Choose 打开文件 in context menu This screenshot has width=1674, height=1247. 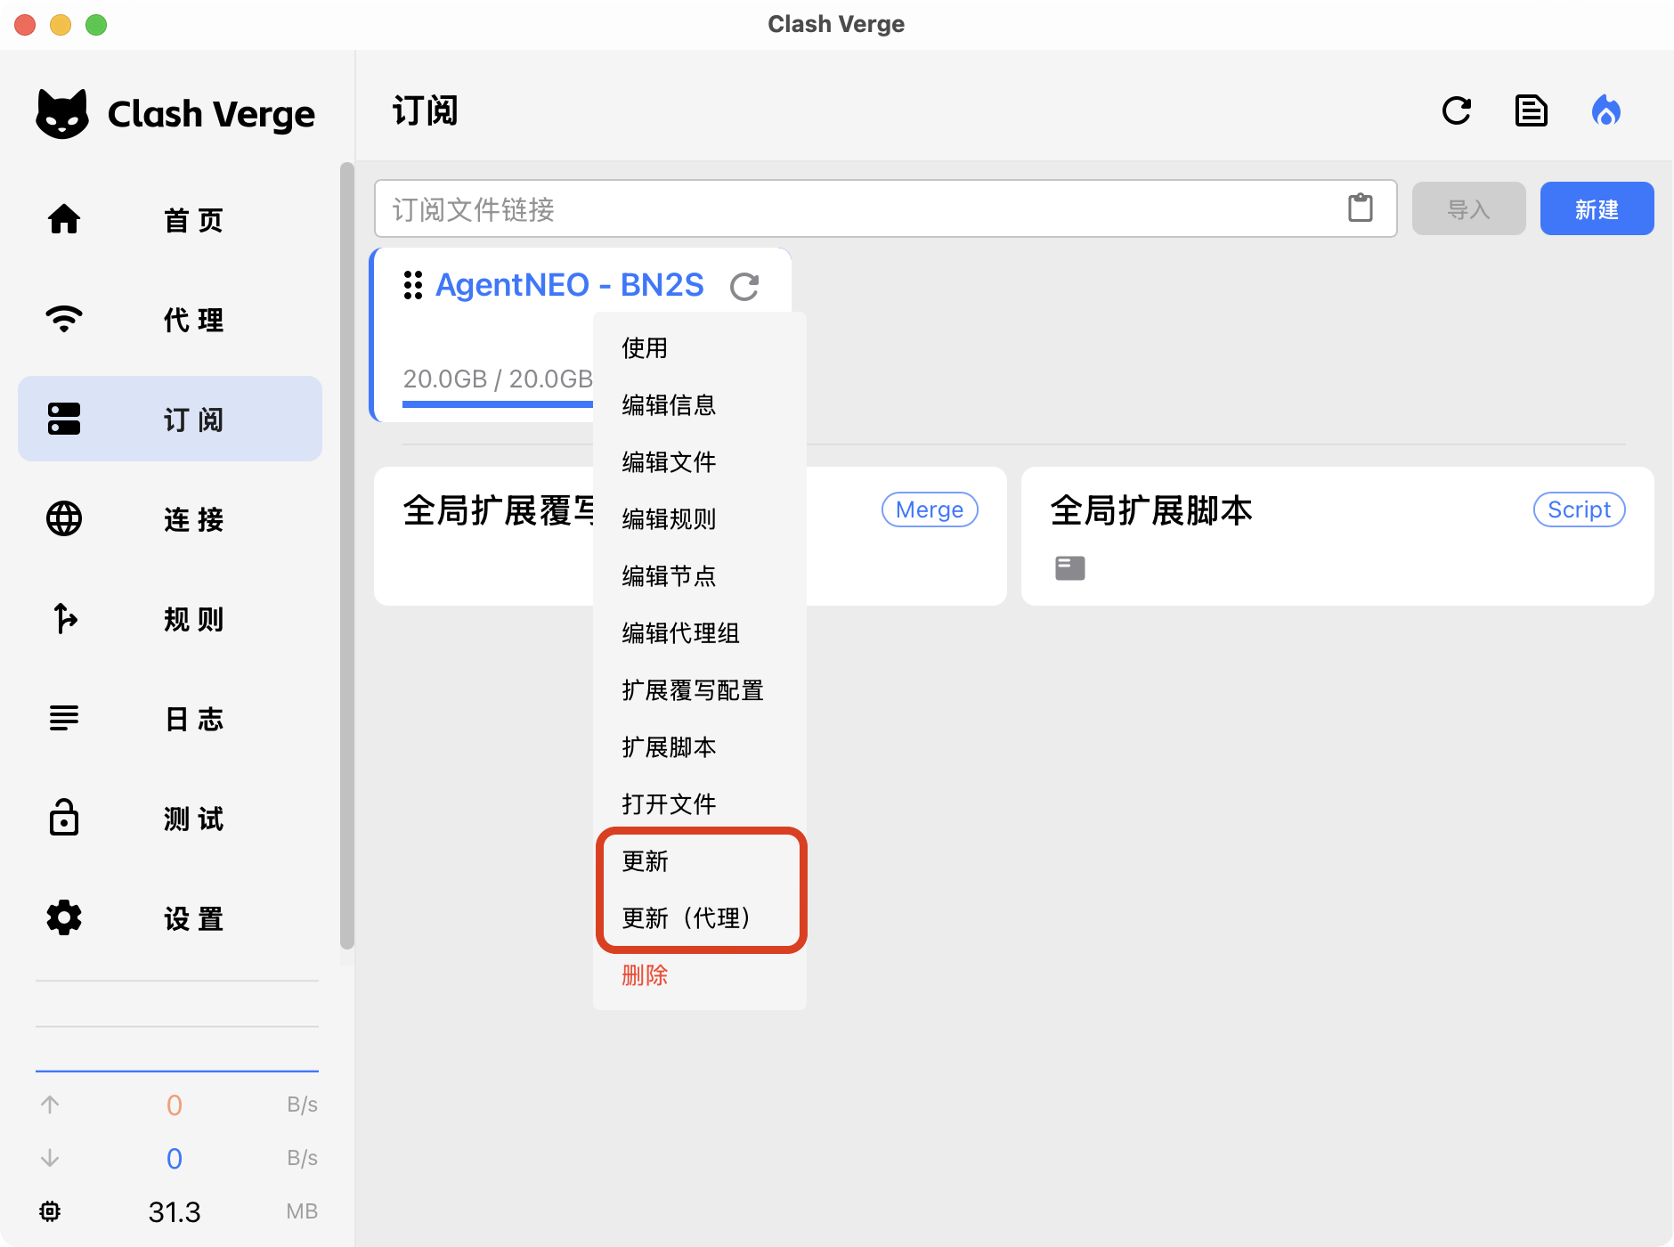(700, 803)
